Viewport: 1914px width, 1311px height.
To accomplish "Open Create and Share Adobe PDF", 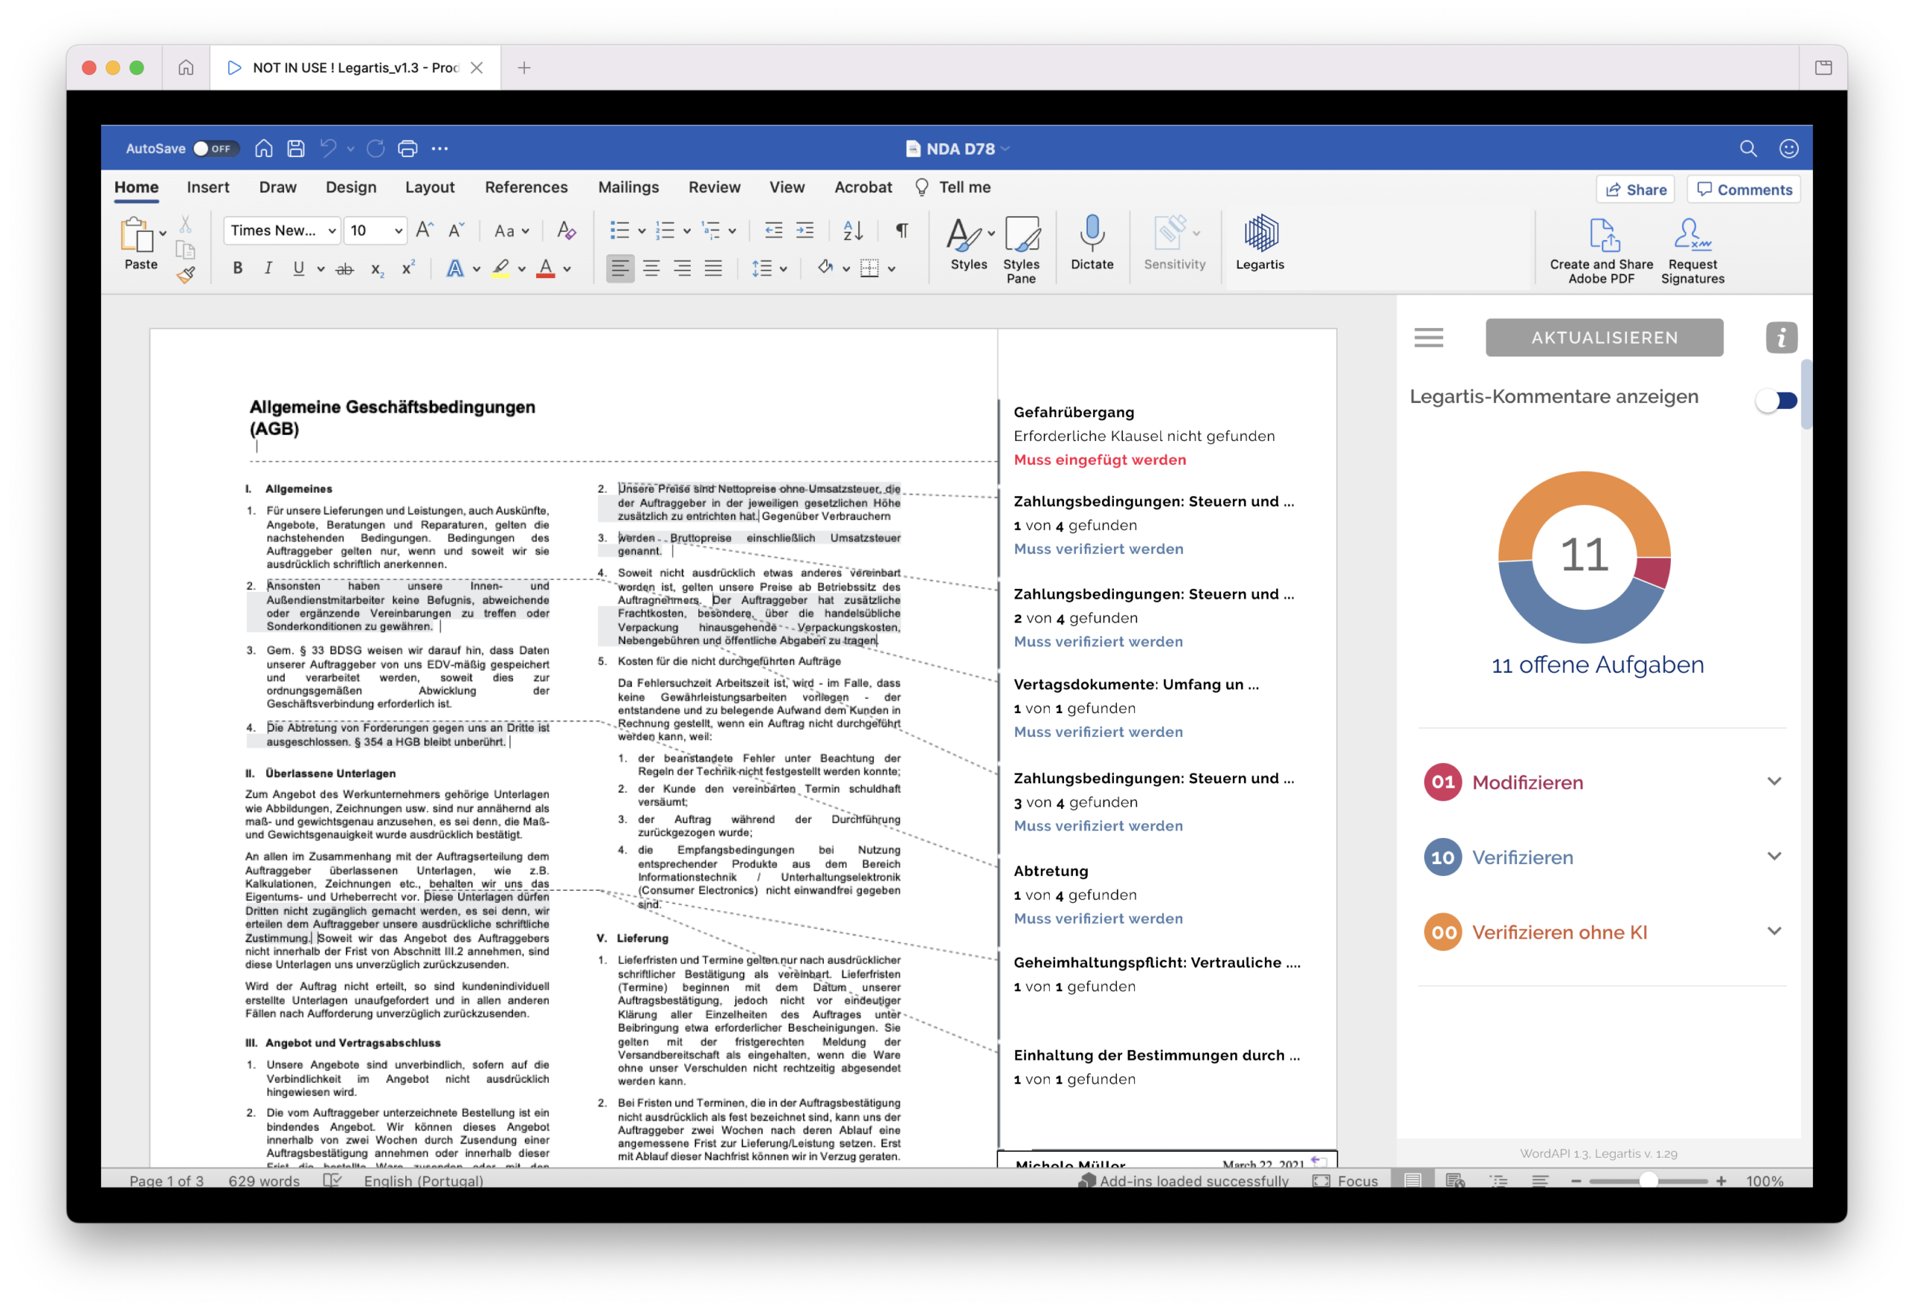I will click(1600, 251).
